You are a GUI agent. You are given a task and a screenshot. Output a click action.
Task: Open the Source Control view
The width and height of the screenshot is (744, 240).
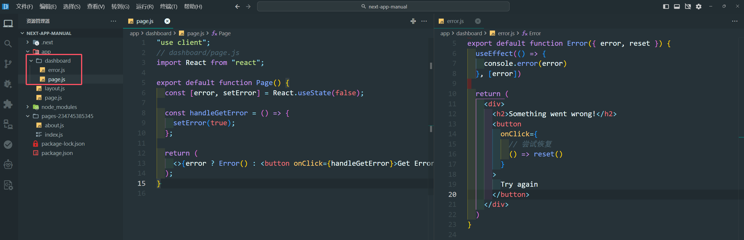coord(8,64)
